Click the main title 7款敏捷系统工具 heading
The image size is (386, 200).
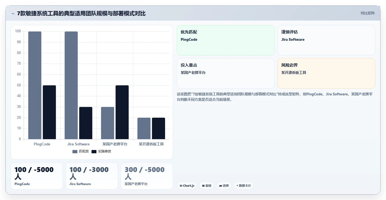[x=81, y=13]
